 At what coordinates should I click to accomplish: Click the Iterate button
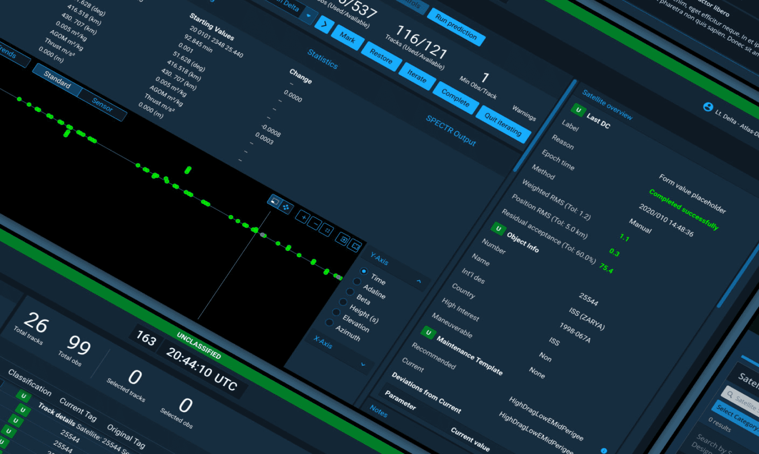417,77
